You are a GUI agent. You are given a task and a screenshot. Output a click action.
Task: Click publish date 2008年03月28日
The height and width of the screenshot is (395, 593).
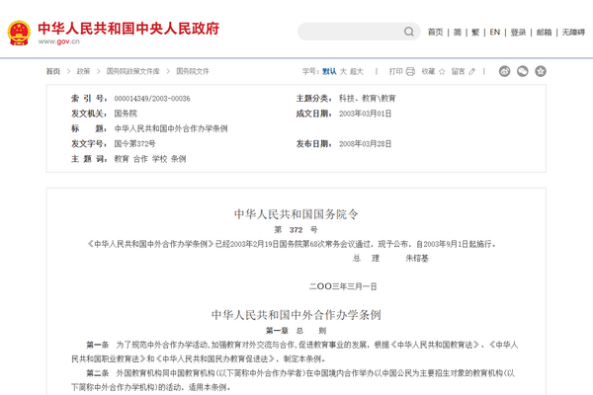click(x=366, y=143)
